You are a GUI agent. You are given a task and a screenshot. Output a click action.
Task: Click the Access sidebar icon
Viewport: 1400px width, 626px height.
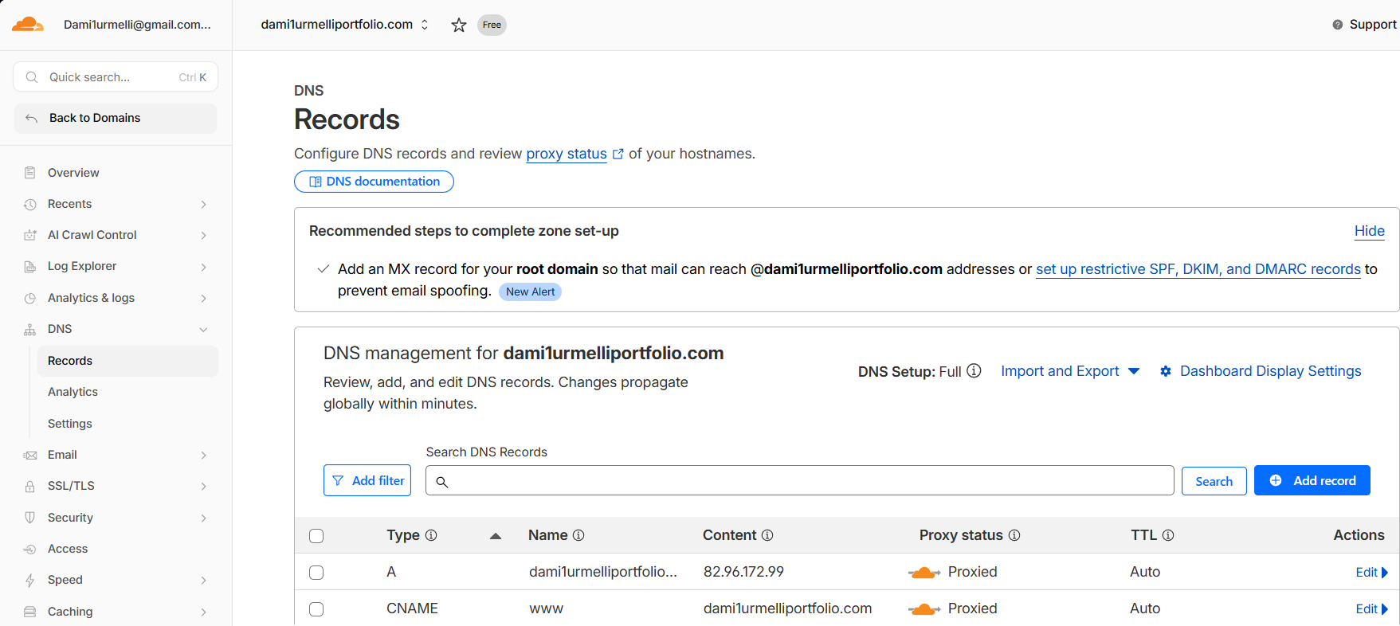click(30, 550)
